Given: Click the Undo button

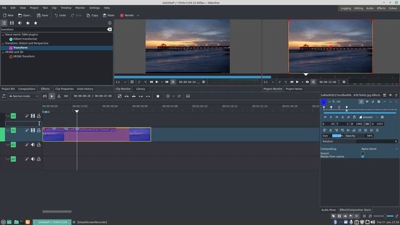Looking at the screenshot, I should pos(61,16).
